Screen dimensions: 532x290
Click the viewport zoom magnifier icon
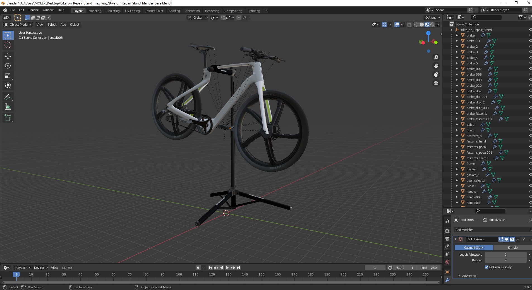point(436,57)
